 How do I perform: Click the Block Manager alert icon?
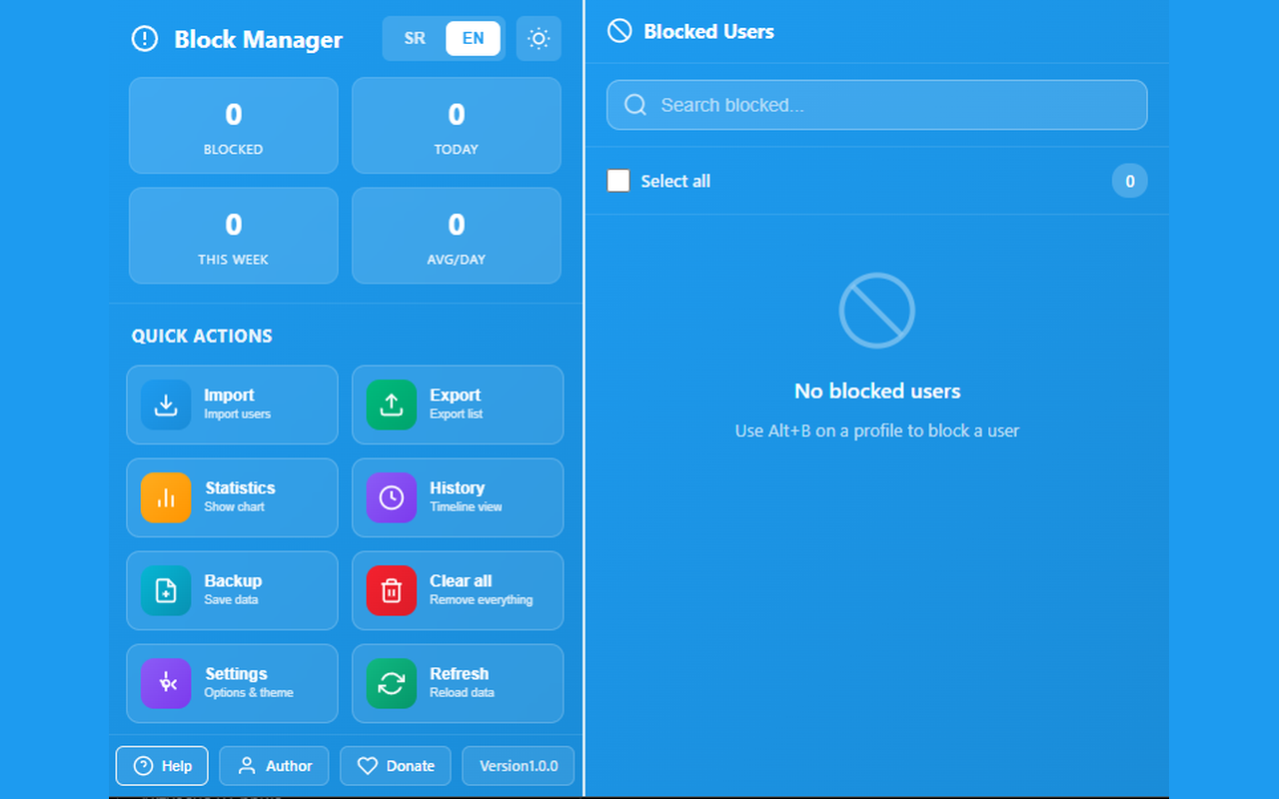pos(145,39)
